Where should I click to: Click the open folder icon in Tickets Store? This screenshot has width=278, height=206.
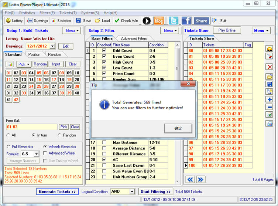tap(269, 77)
